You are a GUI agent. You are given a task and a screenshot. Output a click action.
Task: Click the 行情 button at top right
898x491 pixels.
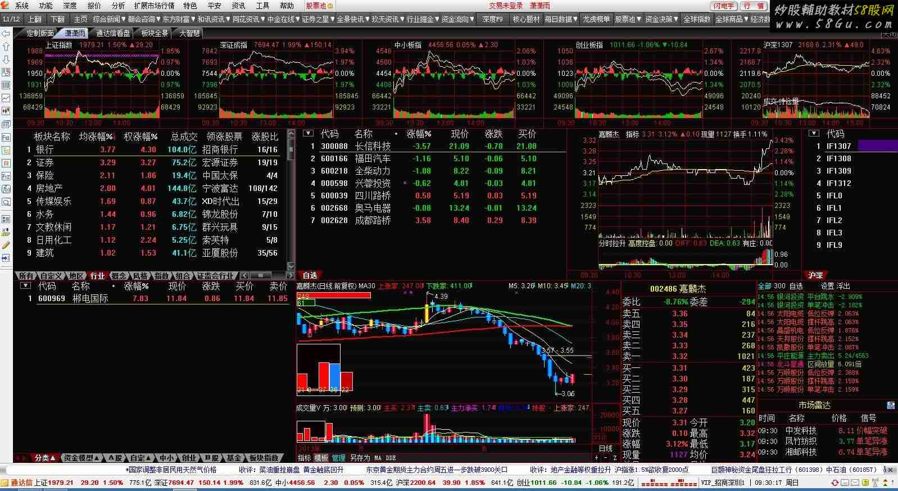tap(753, 6)
